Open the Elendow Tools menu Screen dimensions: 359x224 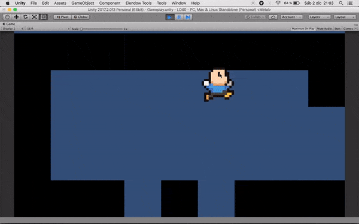(139, 3)
